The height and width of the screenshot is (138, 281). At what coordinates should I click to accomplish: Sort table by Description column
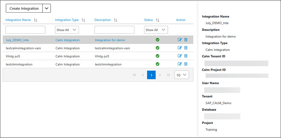point(116,20)
